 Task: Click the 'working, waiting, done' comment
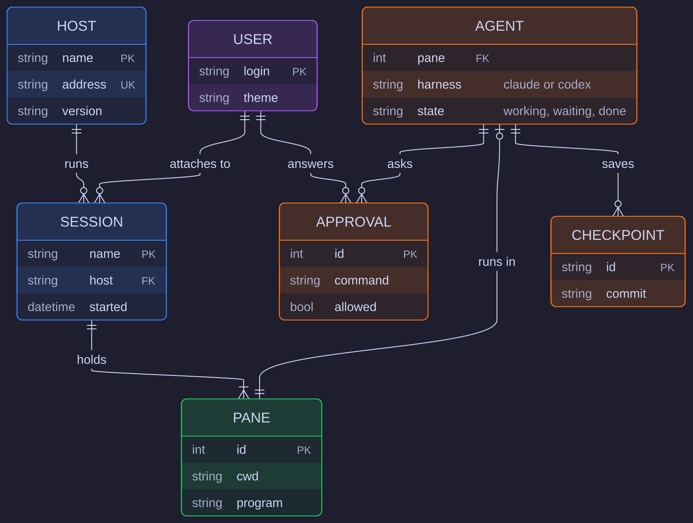565,111
